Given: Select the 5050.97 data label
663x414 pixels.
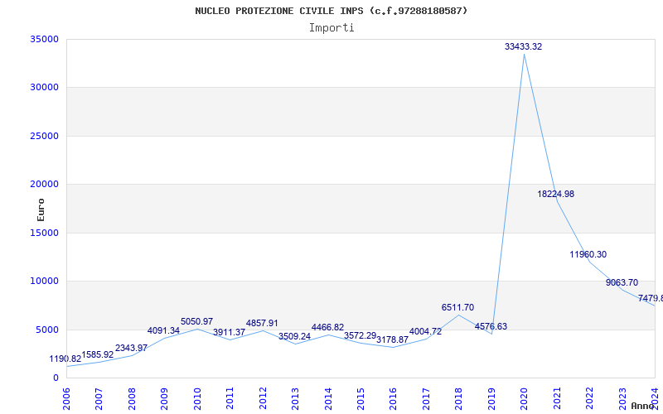Looking at the screenshot, I should click(196, 322).
